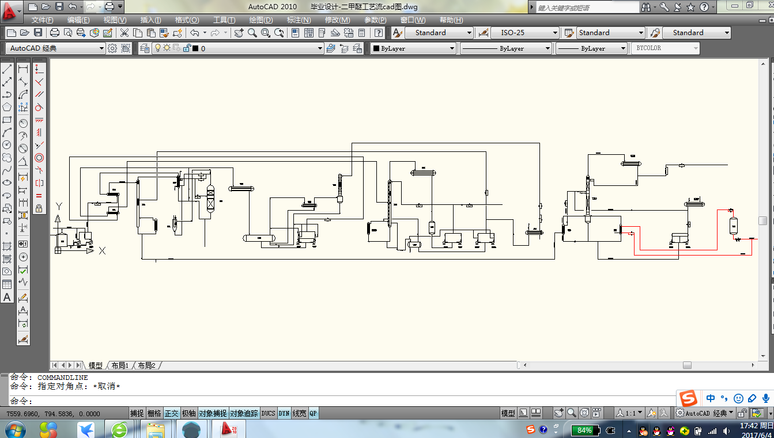
Task: Activate the Pan realtime hand tool
Action: (239, 33)
